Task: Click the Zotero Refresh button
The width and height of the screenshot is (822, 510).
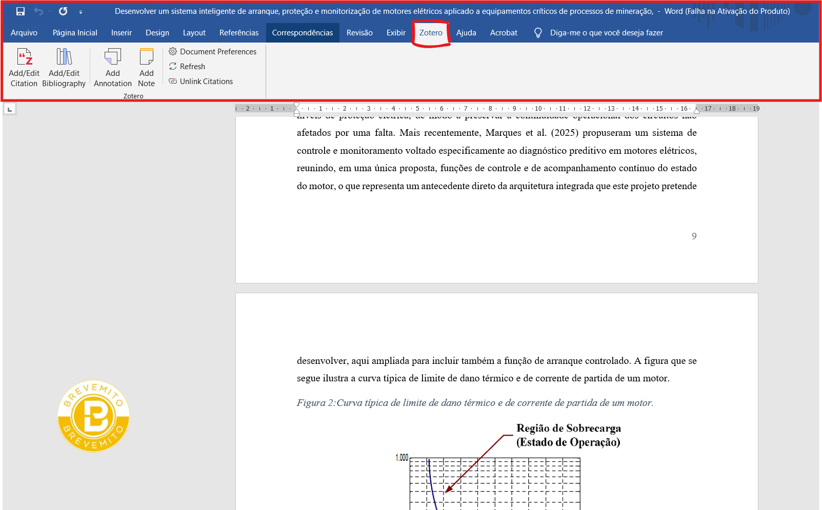Action: [x=187, y=67]
